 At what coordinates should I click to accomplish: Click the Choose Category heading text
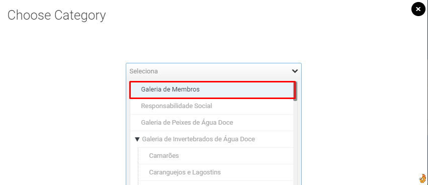pos(56,15)
